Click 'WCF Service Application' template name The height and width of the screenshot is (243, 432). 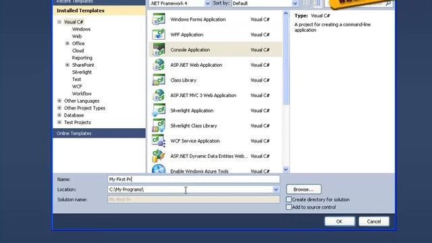[195, 141]
